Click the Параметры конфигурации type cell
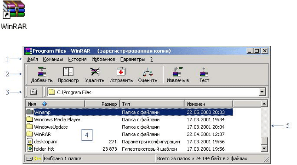 (151, 142)
